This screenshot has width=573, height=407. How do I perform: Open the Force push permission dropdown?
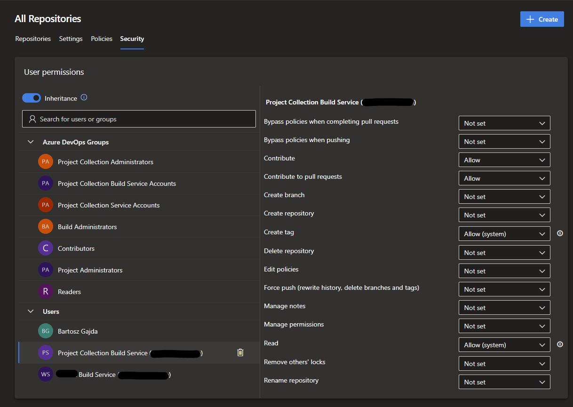point(504,289)
